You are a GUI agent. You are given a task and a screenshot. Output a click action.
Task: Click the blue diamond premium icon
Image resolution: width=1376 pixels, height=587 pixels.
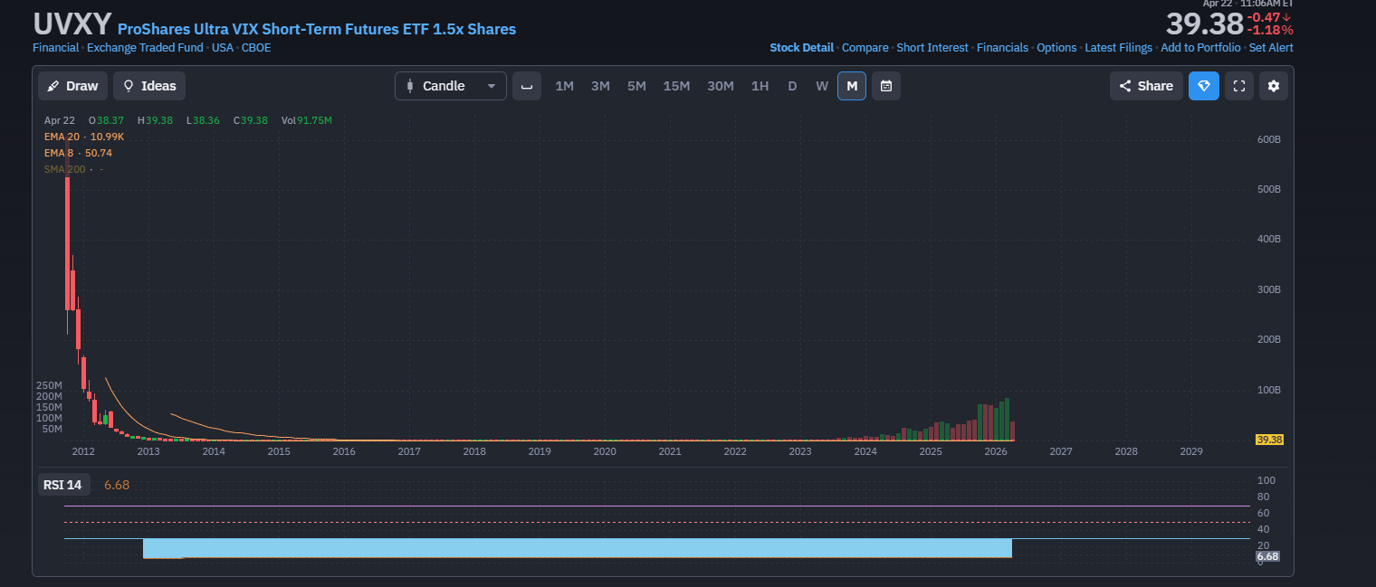point(1204,86)
